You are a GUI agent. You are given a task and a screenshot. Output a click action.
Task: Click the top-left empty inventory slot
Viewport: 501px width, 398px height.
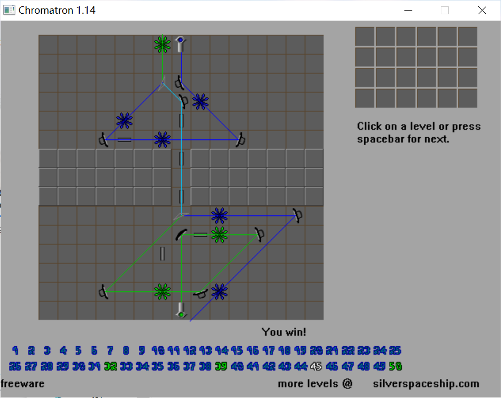[x=365, y=36]
